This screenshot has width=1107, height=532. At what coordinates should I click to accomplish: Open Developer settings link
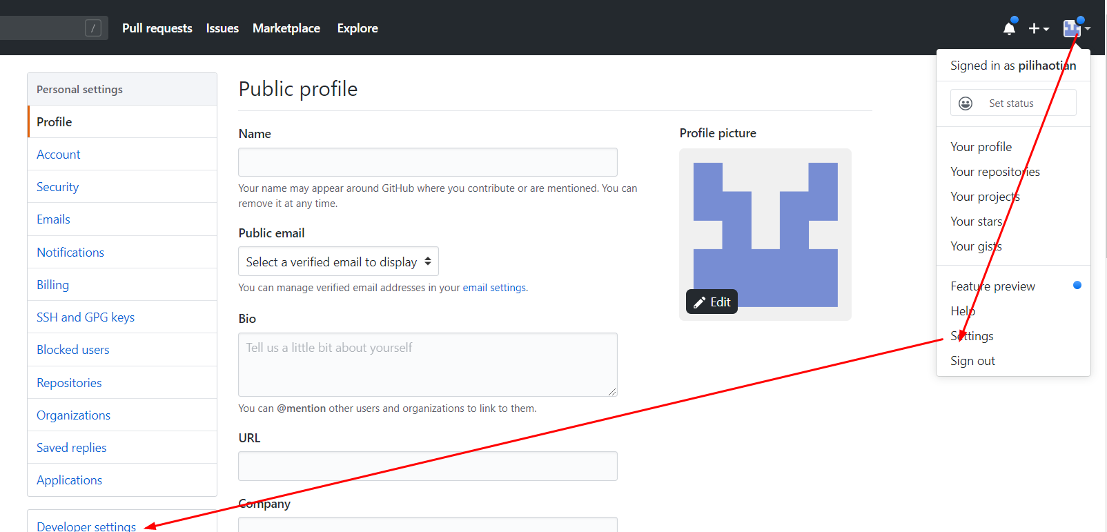[x=86, y=526]
